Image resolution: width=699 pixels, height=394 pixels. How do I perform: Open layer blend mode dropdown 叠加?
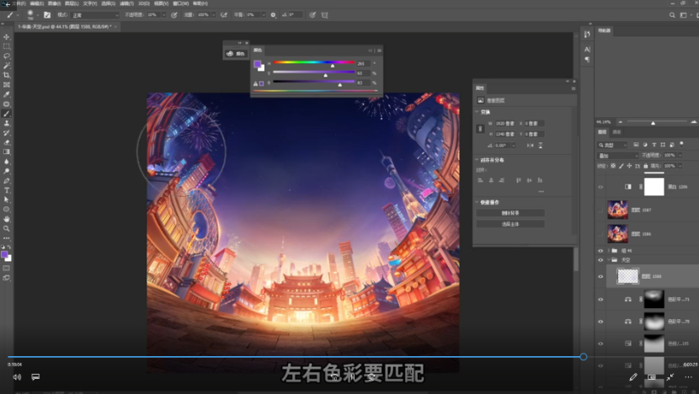tap(618, 156)
